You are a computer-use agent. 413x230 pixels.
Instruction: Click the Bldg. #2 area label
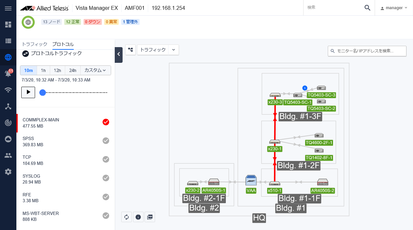pos(204,208)
